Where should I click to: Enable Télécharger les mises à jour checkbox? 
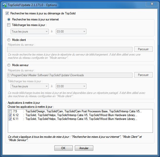(9, 25)
